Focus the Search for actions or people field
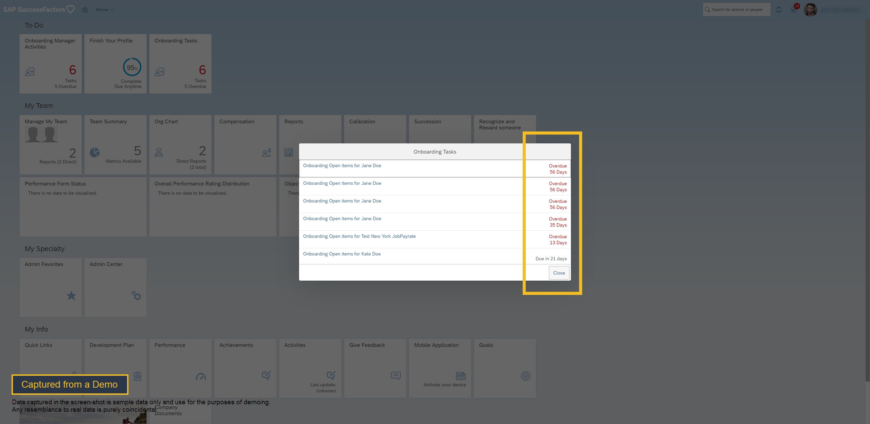The image size is (870, 424). pyautogui.click(x=736, y=10)
